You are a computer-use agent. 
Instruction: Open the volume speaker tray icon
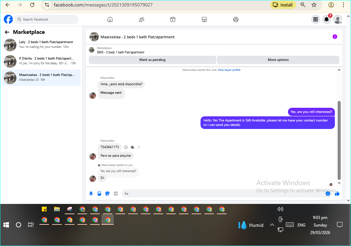point(280,209)
